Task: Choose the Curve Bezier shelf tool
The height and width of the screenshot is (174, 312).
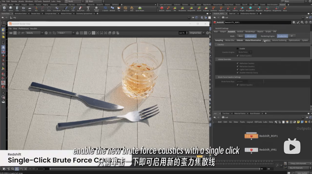Action: point(57,9)
